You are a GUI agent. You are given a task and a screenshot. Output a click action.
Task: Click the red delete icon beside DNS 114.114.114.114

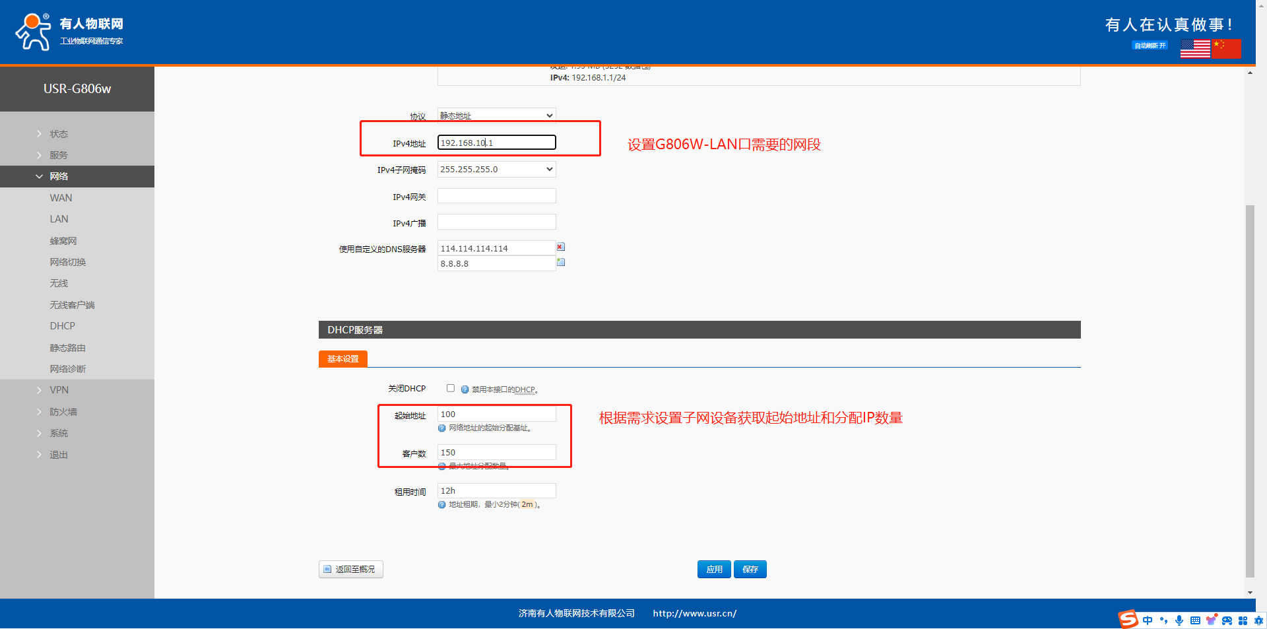pos(561,247)
